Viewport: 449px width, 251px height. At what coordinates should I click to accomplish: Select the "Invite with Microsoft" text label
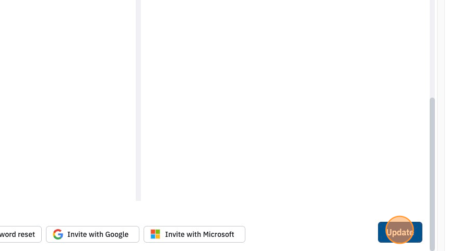point(199,234)
